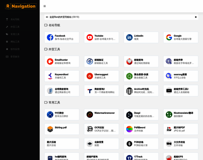
Task: Open 外贸工具 in the sidebar
Action: coord(15,27)
